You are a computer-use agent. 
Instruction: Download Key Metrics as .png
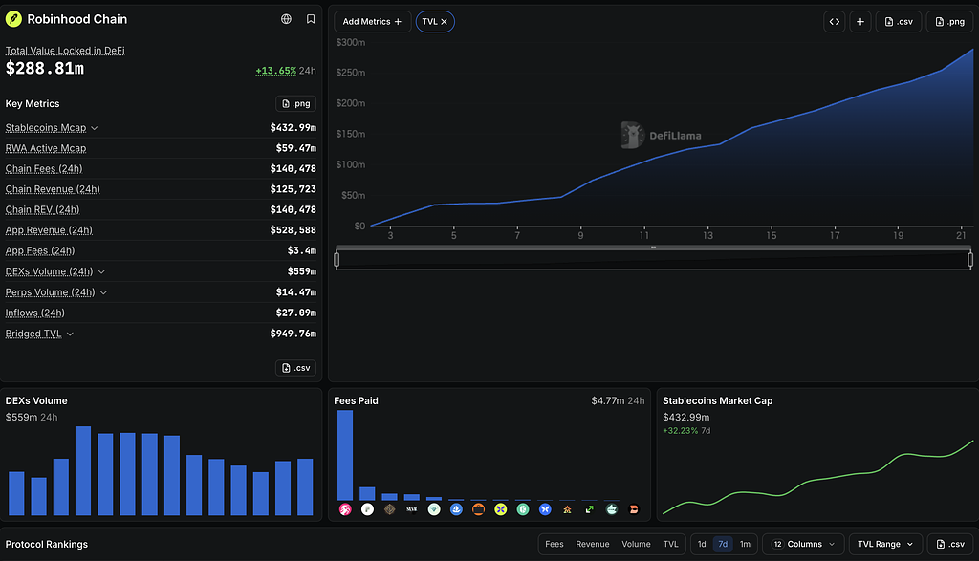pyautogui.click(x=296, y=103)
